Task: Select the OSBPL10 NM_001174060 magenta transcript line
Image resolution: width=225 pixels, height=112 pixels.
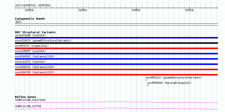Action: 116,102
